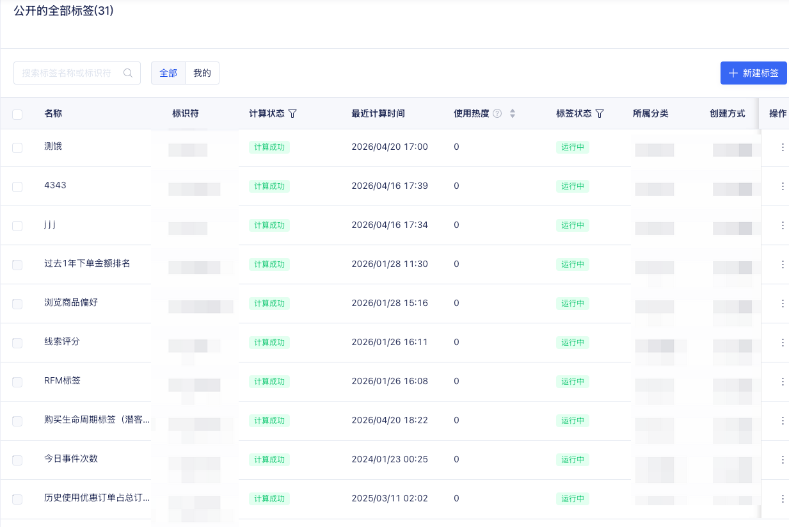Viewport: 789px width, 527px height.
Task: Open the 标签状态 column filter
Action: click(x=600, y=113)
